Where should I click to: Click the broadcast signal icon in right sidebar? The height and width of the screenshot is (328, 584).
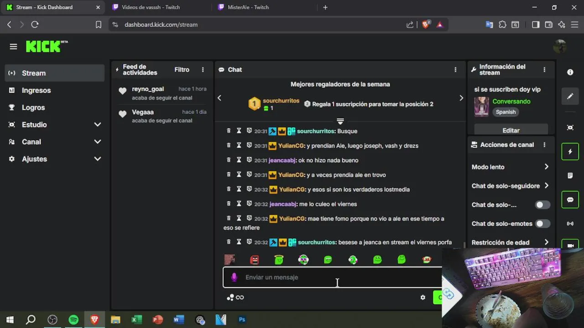coord(570,224)
